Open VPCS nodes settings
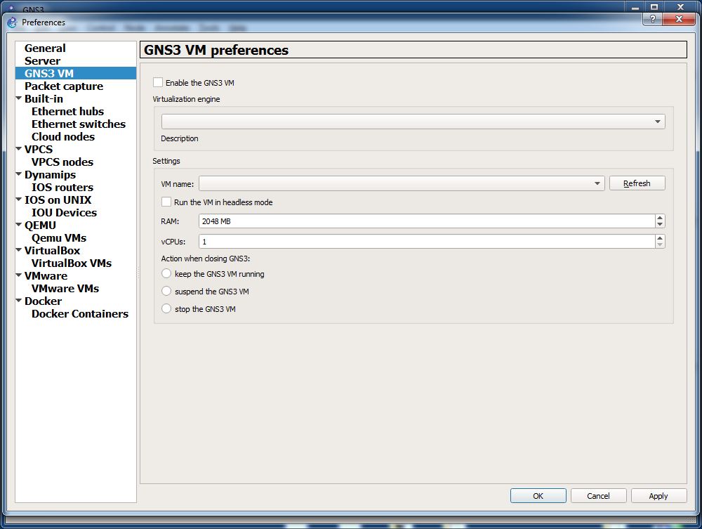Image resolution: width=702 pixels, height=529 pixels. (62, 162)
